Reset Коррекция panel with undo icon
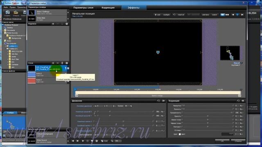The height and width of the screenshot is (147, 262). [x=238, y=101]
